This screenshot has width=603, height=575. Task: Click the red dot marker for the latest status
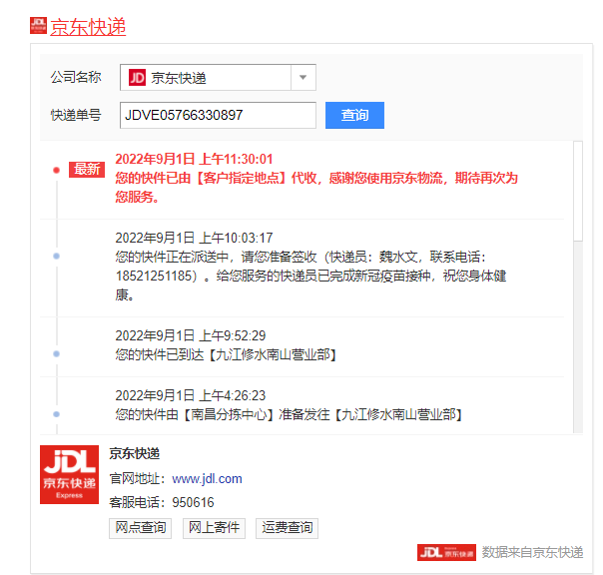(x=57, y=170)
